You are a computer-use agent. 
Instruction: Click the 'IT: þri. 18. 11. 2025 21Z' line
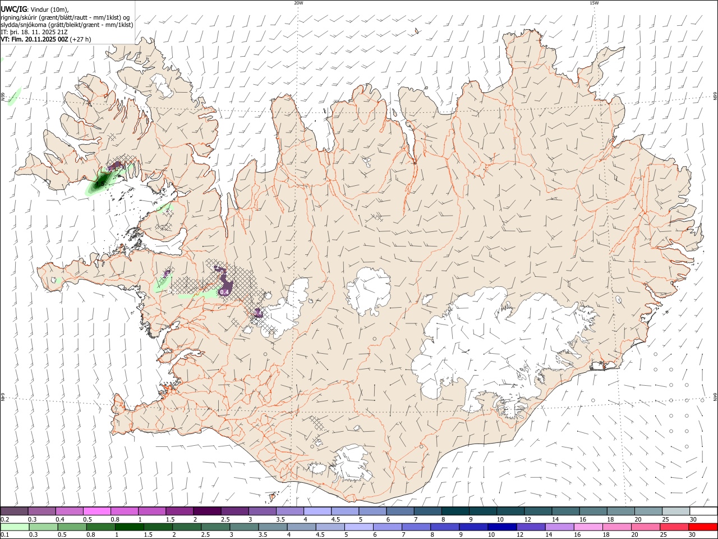(35, 32)
